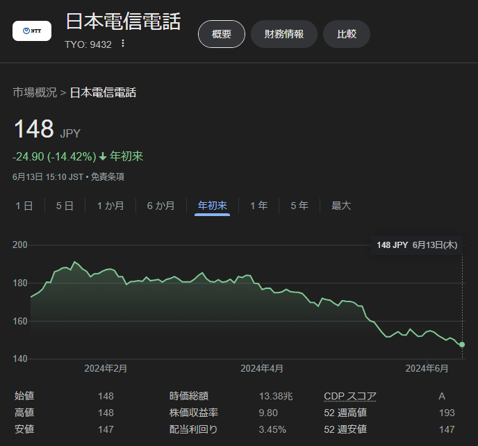Viewport: 478px width, 446px height.
Task: Click the large 148 JPY price
Action: pos(47,129)
